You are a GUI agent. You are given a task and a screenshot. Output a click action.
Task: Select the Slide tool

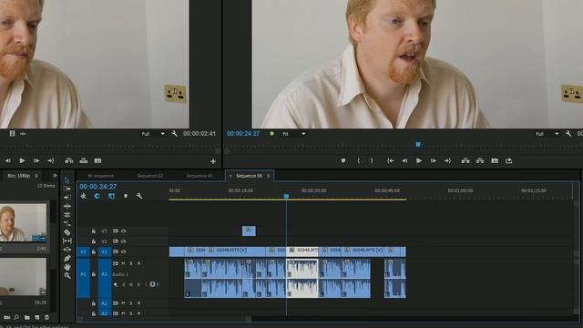coord(66,250)
